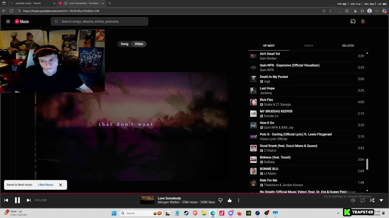The height and width of the screenshot is (218, 389).
Task: Open the Morgan Wallen artist link
Action: (x=169, y=202)
